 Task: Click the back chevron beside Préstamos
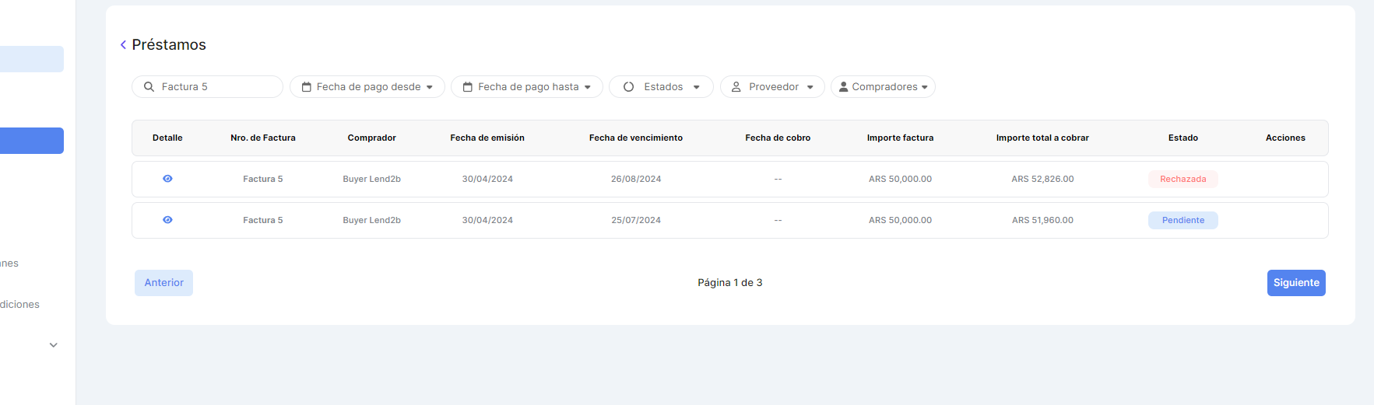coord(123,45)
